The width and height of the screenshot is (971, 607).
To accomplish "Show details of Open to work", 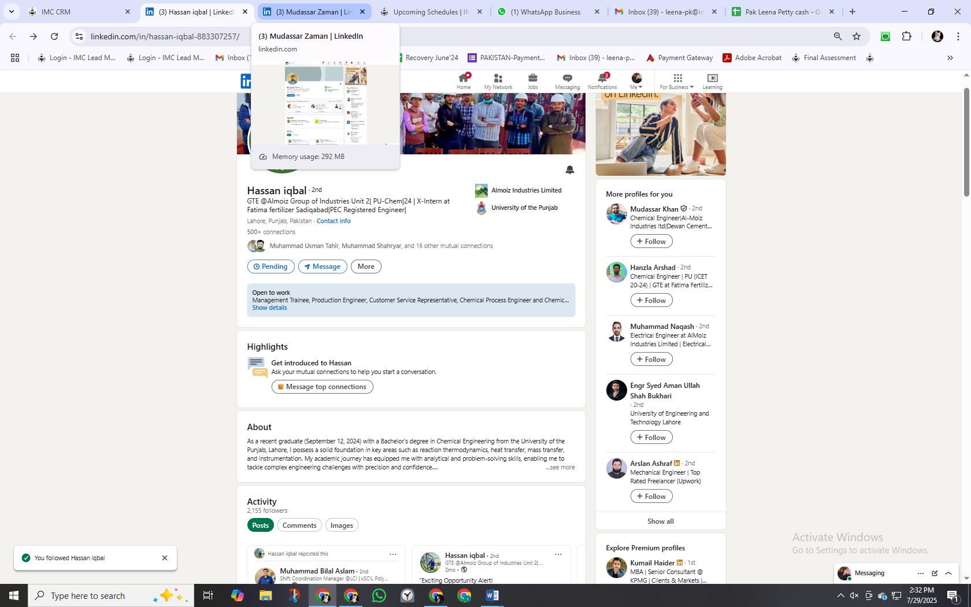I will 269,308.
